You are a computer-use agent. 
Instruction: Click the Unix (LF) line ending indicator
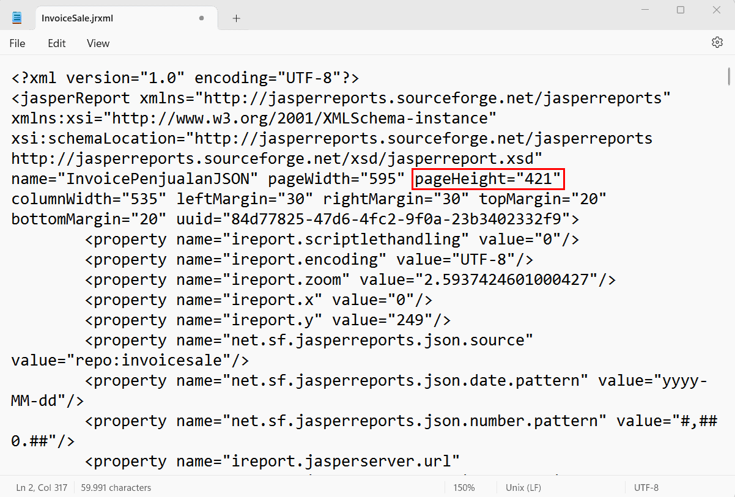coord(523,487)
